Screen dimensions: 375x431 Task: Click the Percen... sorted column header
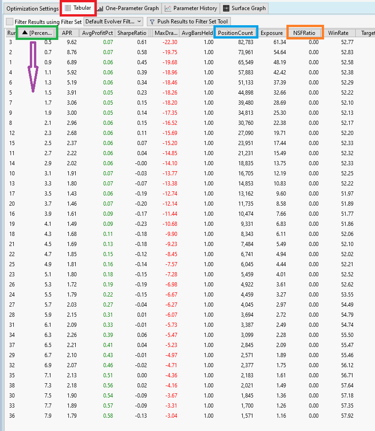click(37, 33)
